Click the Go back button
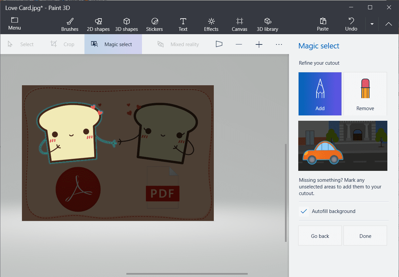The width and height of the screenshot is (399, 277). (x=320, y=236)
